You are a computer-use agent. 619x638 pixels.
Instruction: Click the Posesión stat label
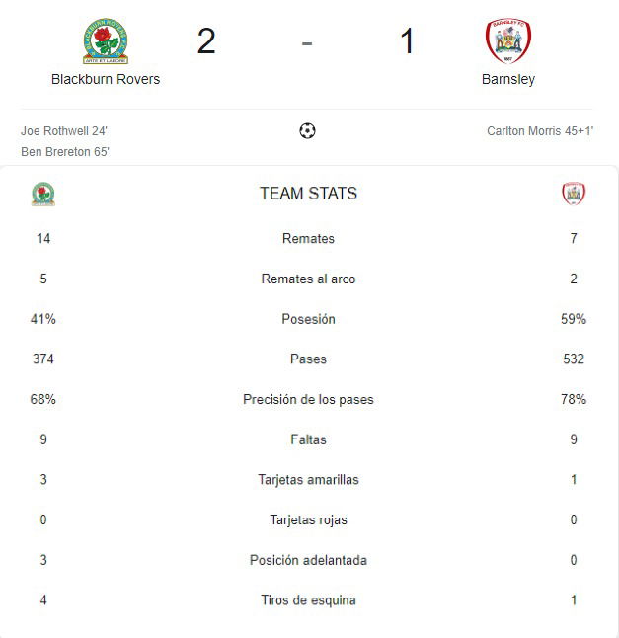click(x=309, y=319)
